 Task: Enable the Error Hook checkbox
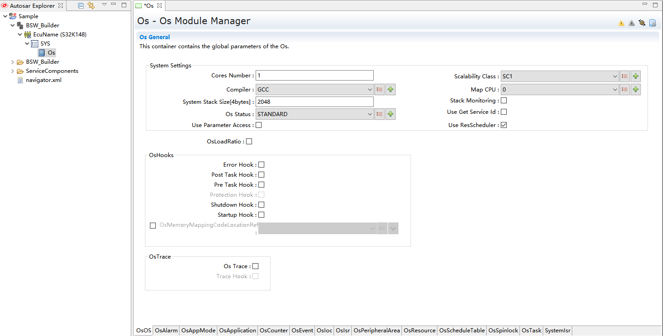262,165
